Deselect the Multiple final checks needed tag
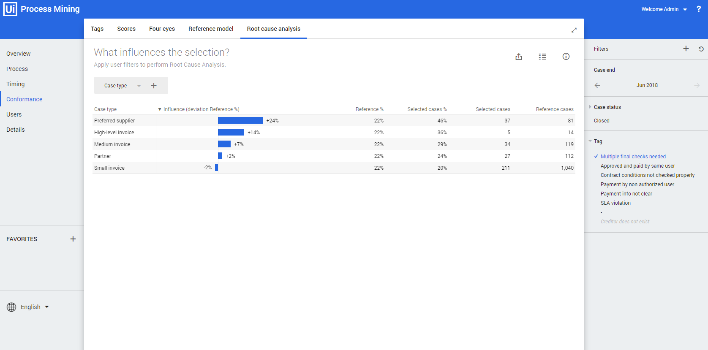 pos(633,157)
